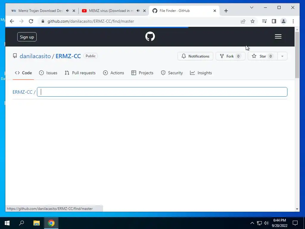Viewport: 305px width, 229px height.
Task: Click the ERMZ-CC breadcrumb link
Action: tap(22, 92)
